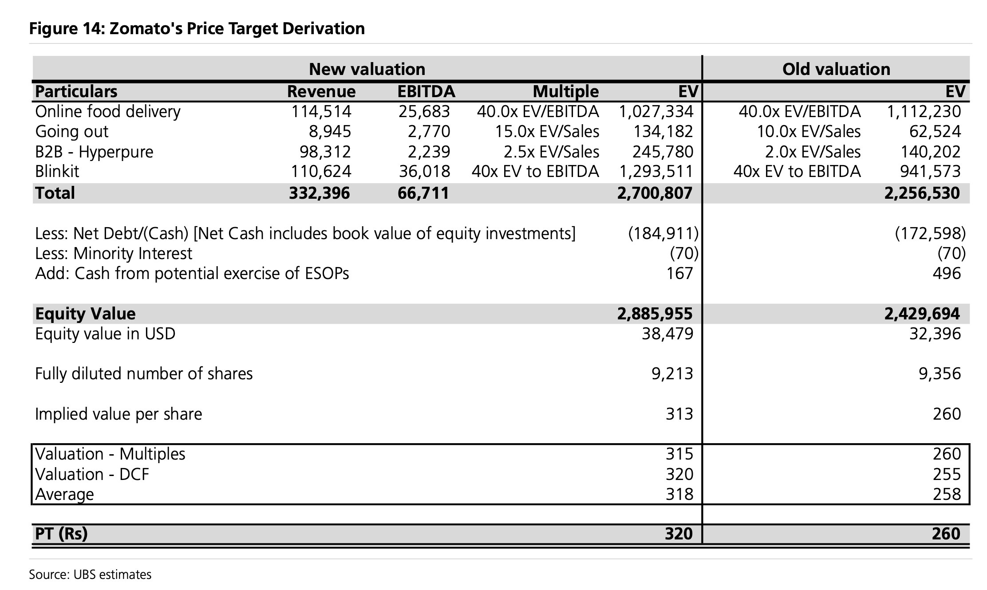
Task: Click revenue value 114,514
Action: [x=321, y=112]
